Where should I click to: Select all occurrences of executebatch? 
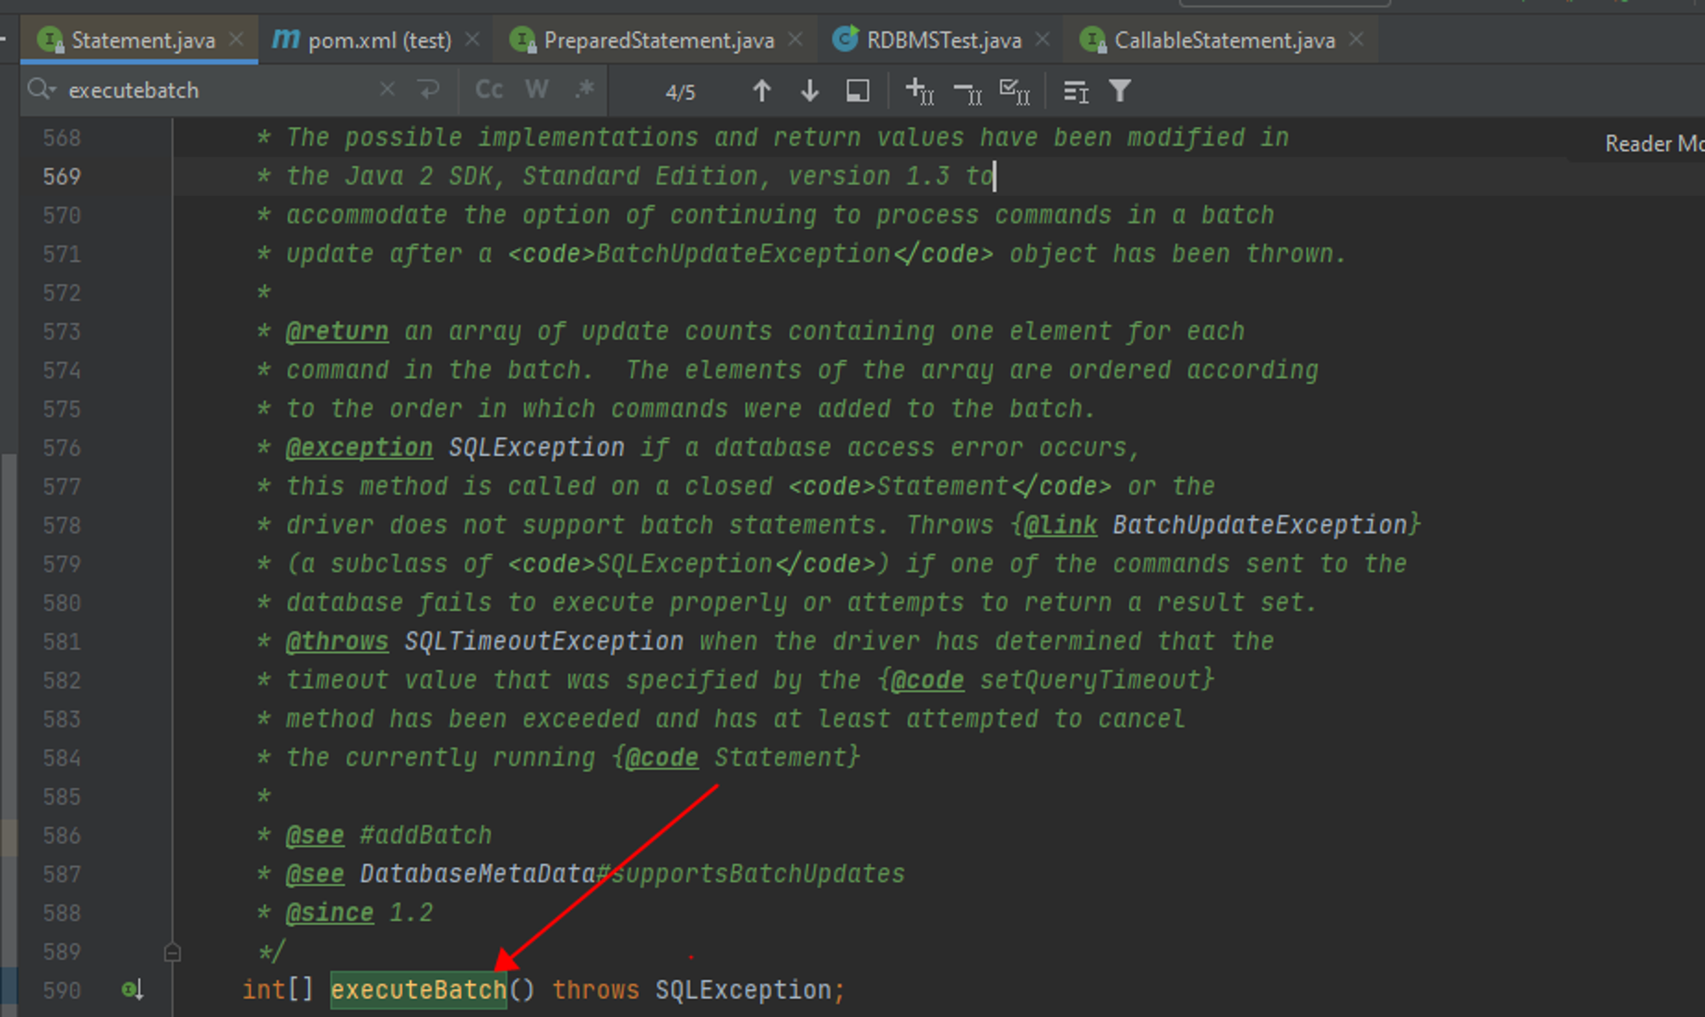1014,90
